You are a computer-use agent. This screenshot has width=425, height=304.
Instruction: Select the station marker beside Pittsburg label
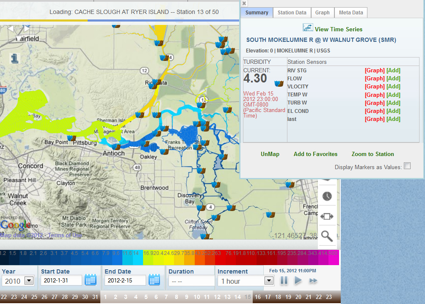coord(72,138)
